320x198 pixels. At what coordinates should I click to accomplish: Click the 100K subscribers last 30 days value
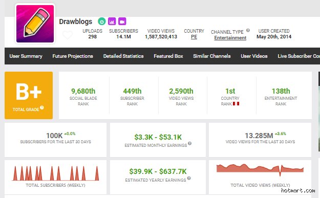coord(54,136)
